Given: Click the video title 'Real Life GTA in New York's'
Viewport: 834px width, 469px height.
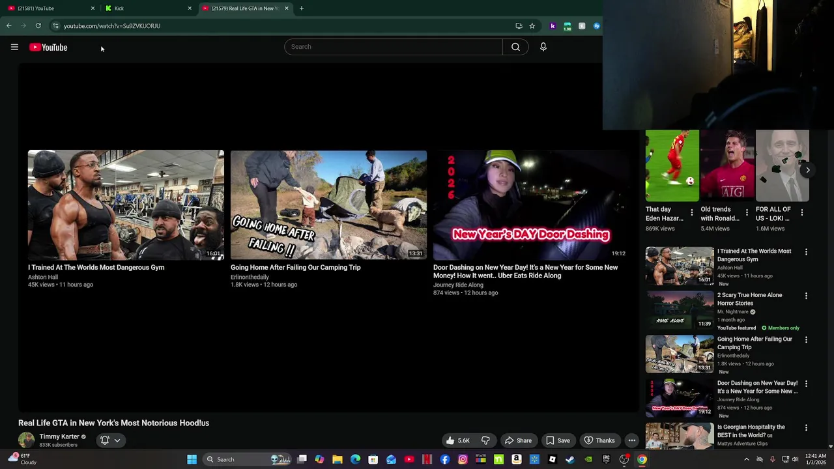Looking at the screenshot, I should click(113, 423).
